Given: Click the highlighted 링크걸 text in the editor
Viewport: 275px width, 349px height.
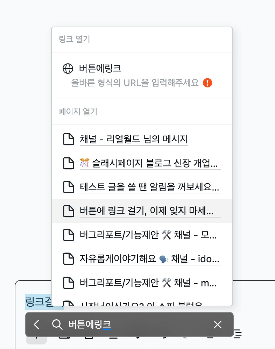Looking at the screenshot, I should click(38, 301).
